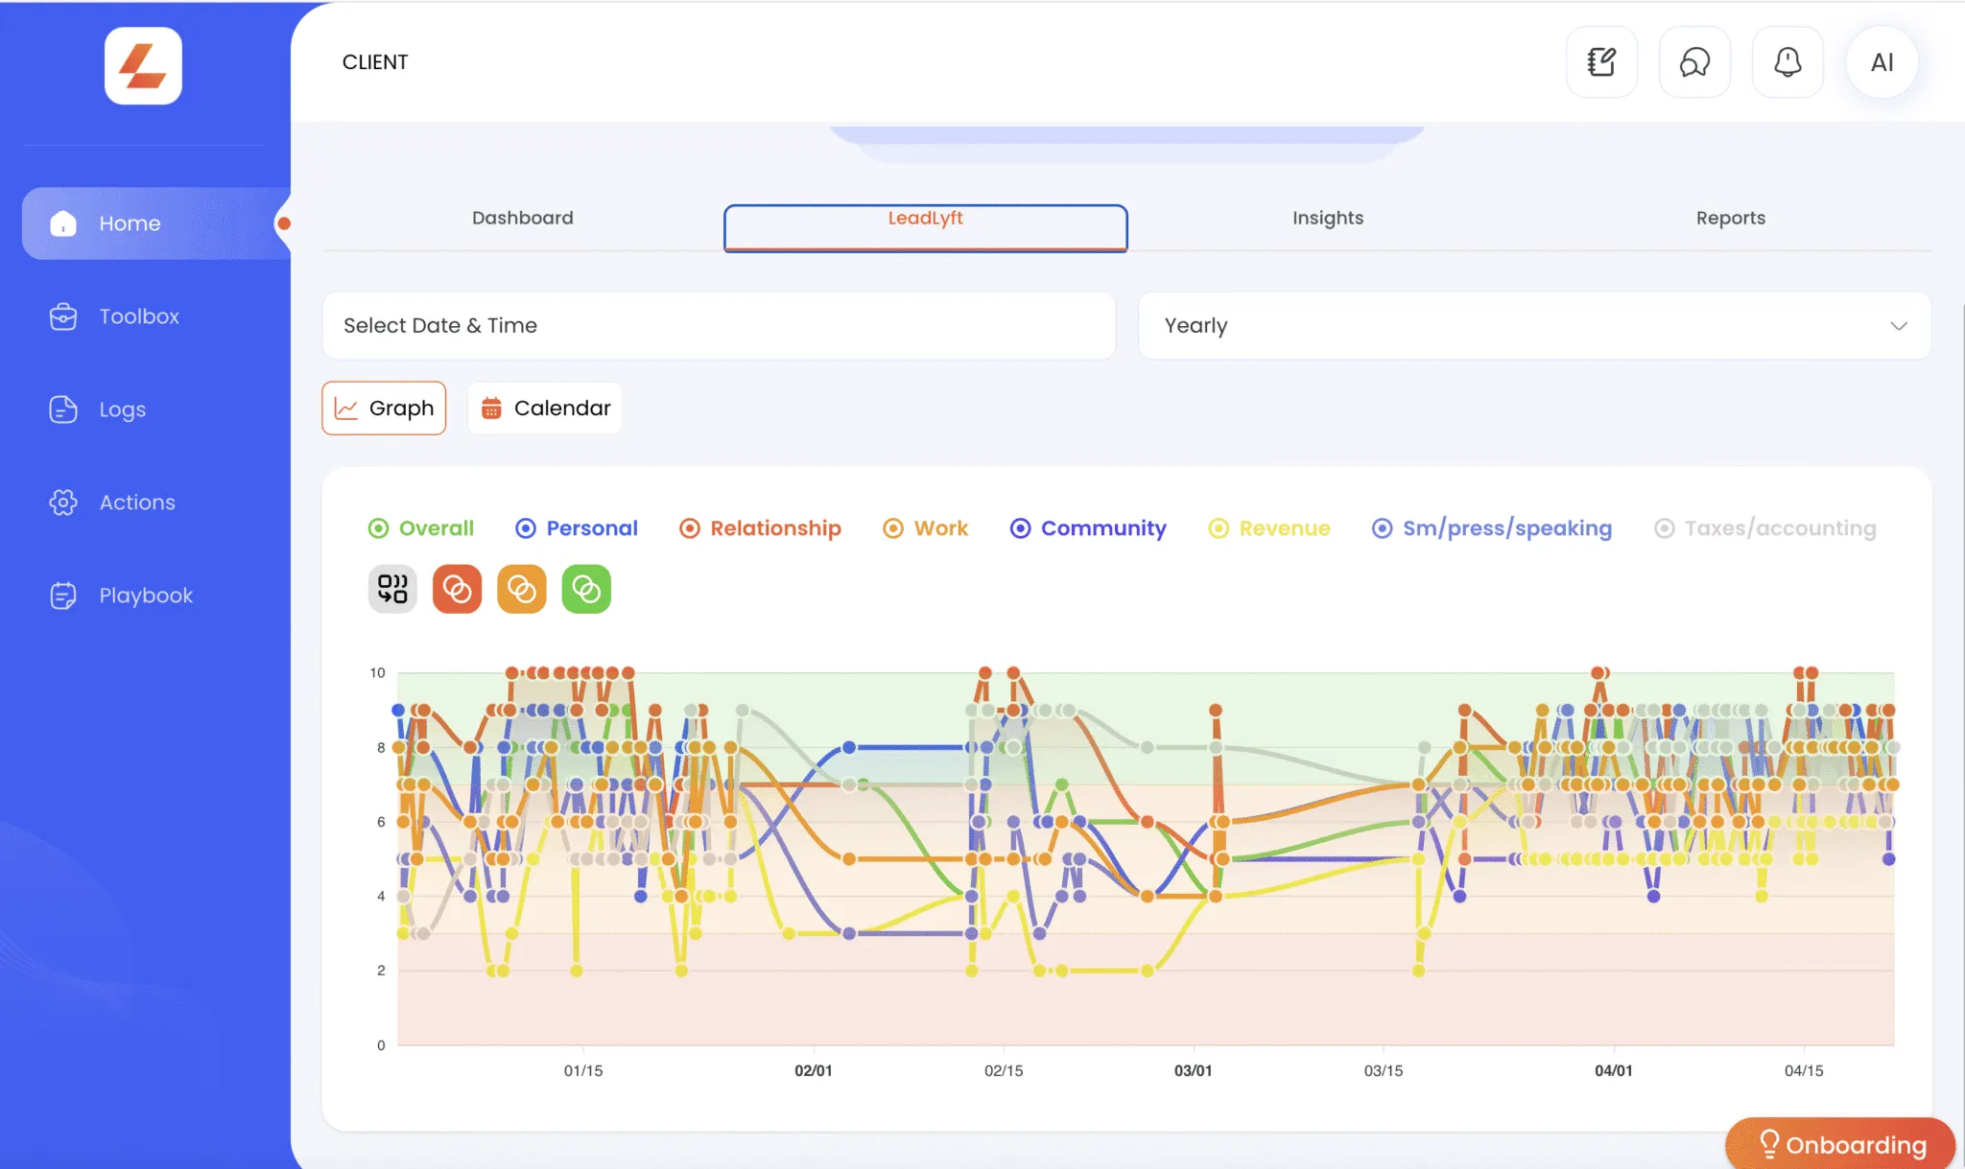Click the red linked circles icon

(x=457, y=588)
